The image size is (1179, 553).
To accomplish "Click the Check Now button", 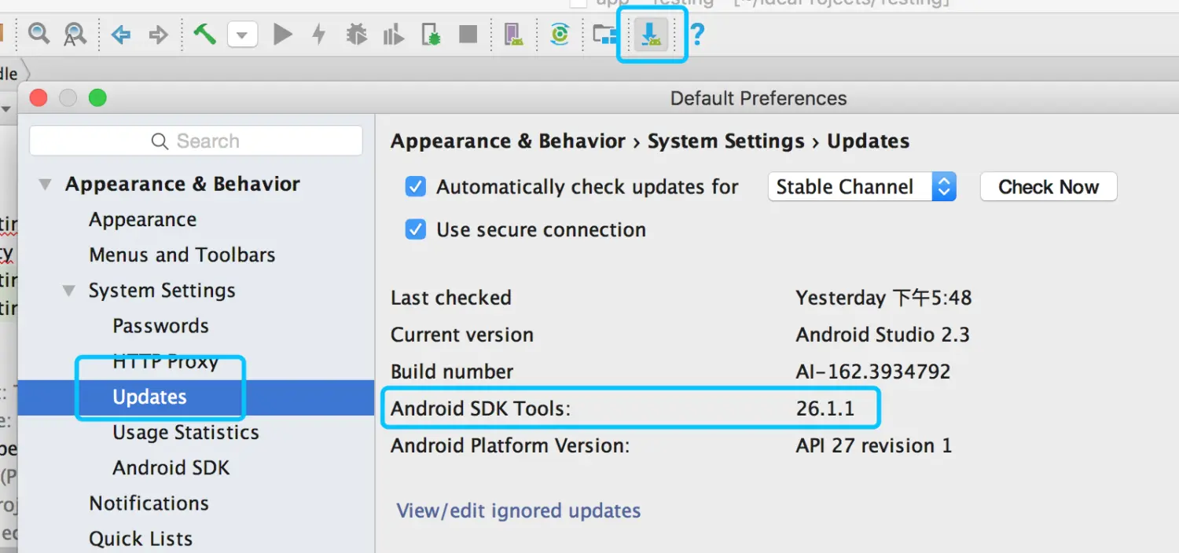I will (x=1049, y=187).
